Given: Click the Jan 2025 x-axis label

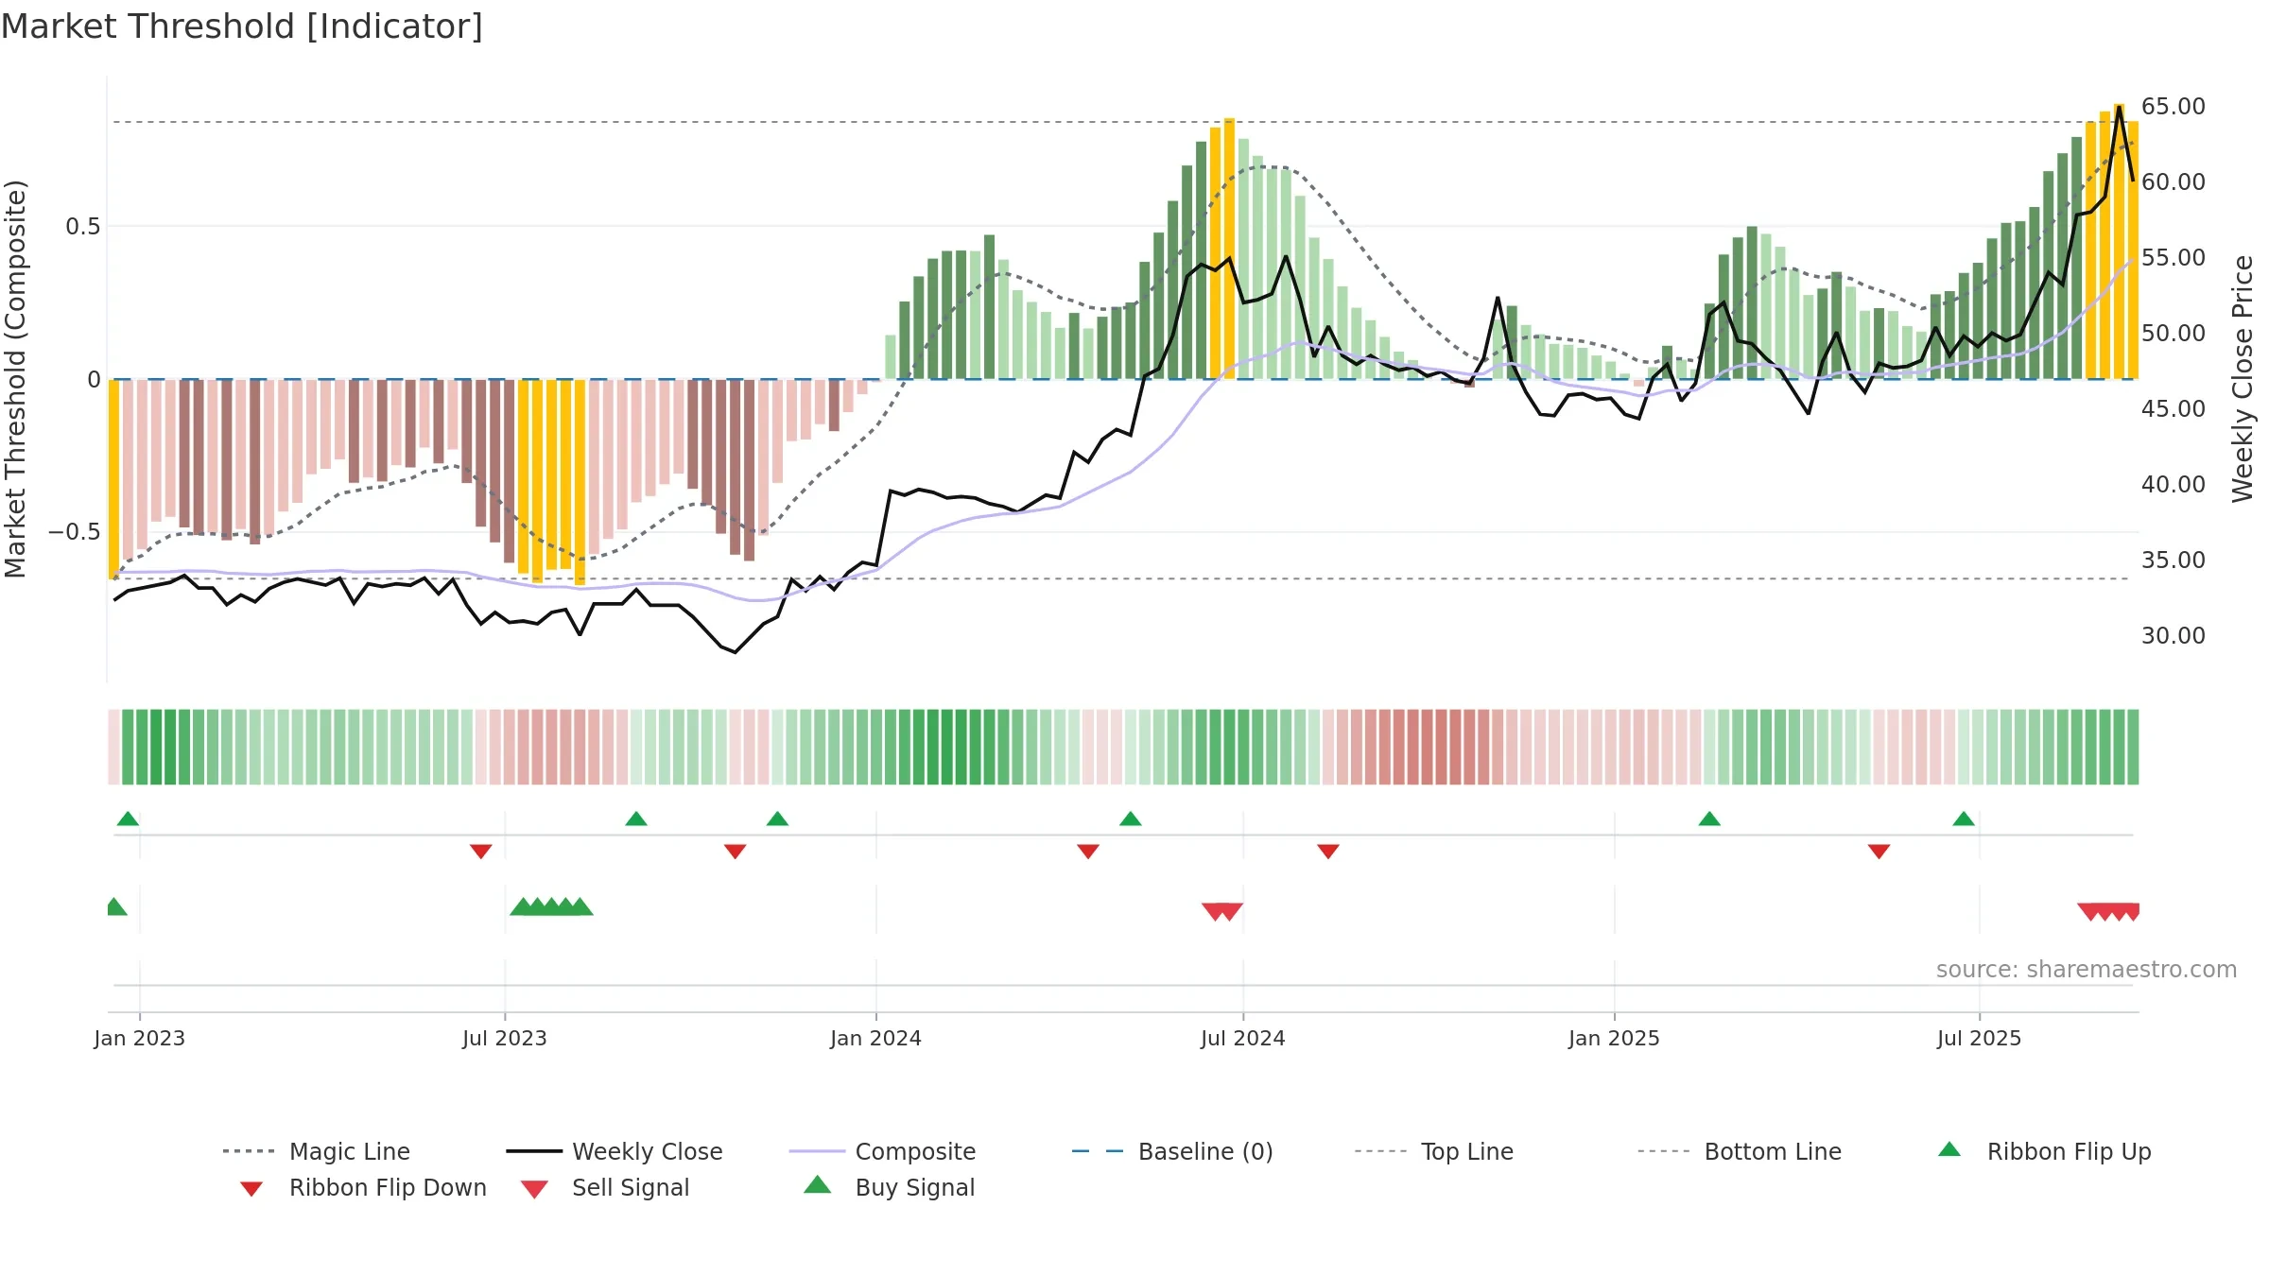Looking at the screenshot, I should click(1614, 1038).
